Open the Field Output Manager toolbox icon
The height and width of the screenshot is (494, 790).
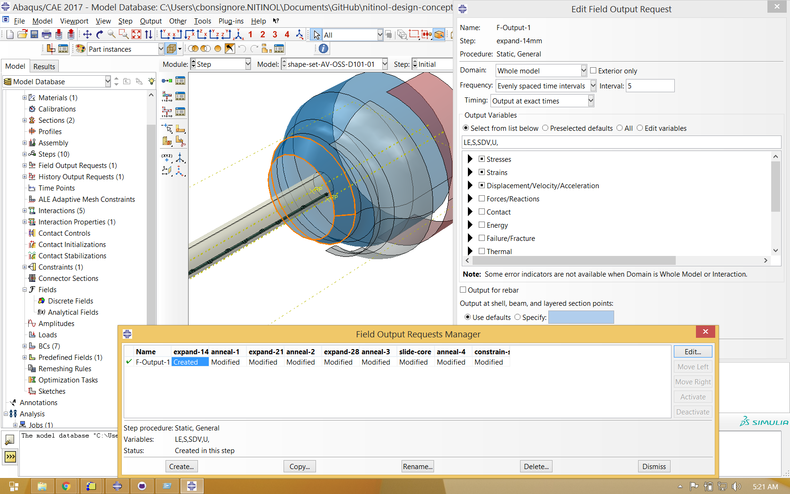tap(180, 96)
